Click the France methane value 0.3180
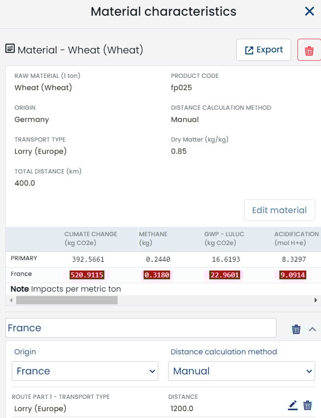This screenshot has height=418, width=321. 157,275
